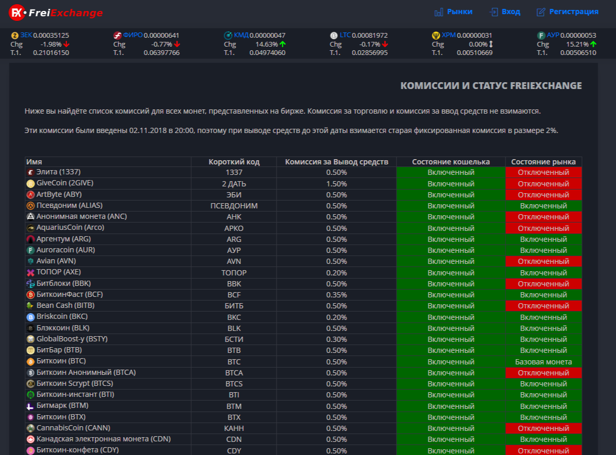Click the Рынки chart icon
This screenshot has width=616, height=455.
(439, 12)
